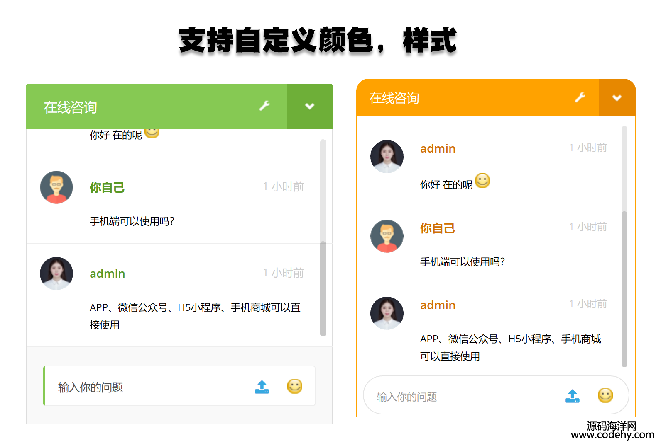
Task: Open emoji picker in green chat input
Action: click(295, 386)
